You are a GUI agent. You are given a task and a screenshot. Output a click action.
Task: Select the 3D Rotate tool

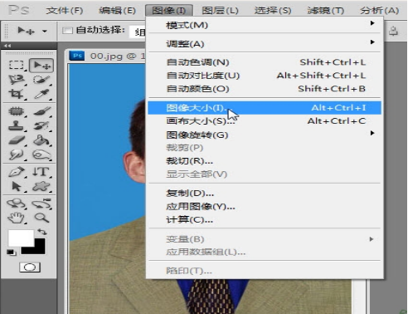(17, 204)
